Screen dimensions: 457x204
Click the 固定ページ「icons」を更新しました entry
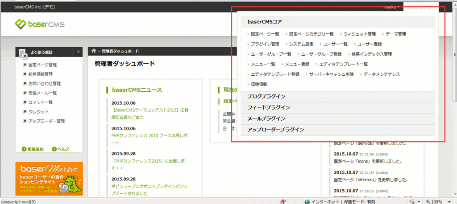coord(368,161)
